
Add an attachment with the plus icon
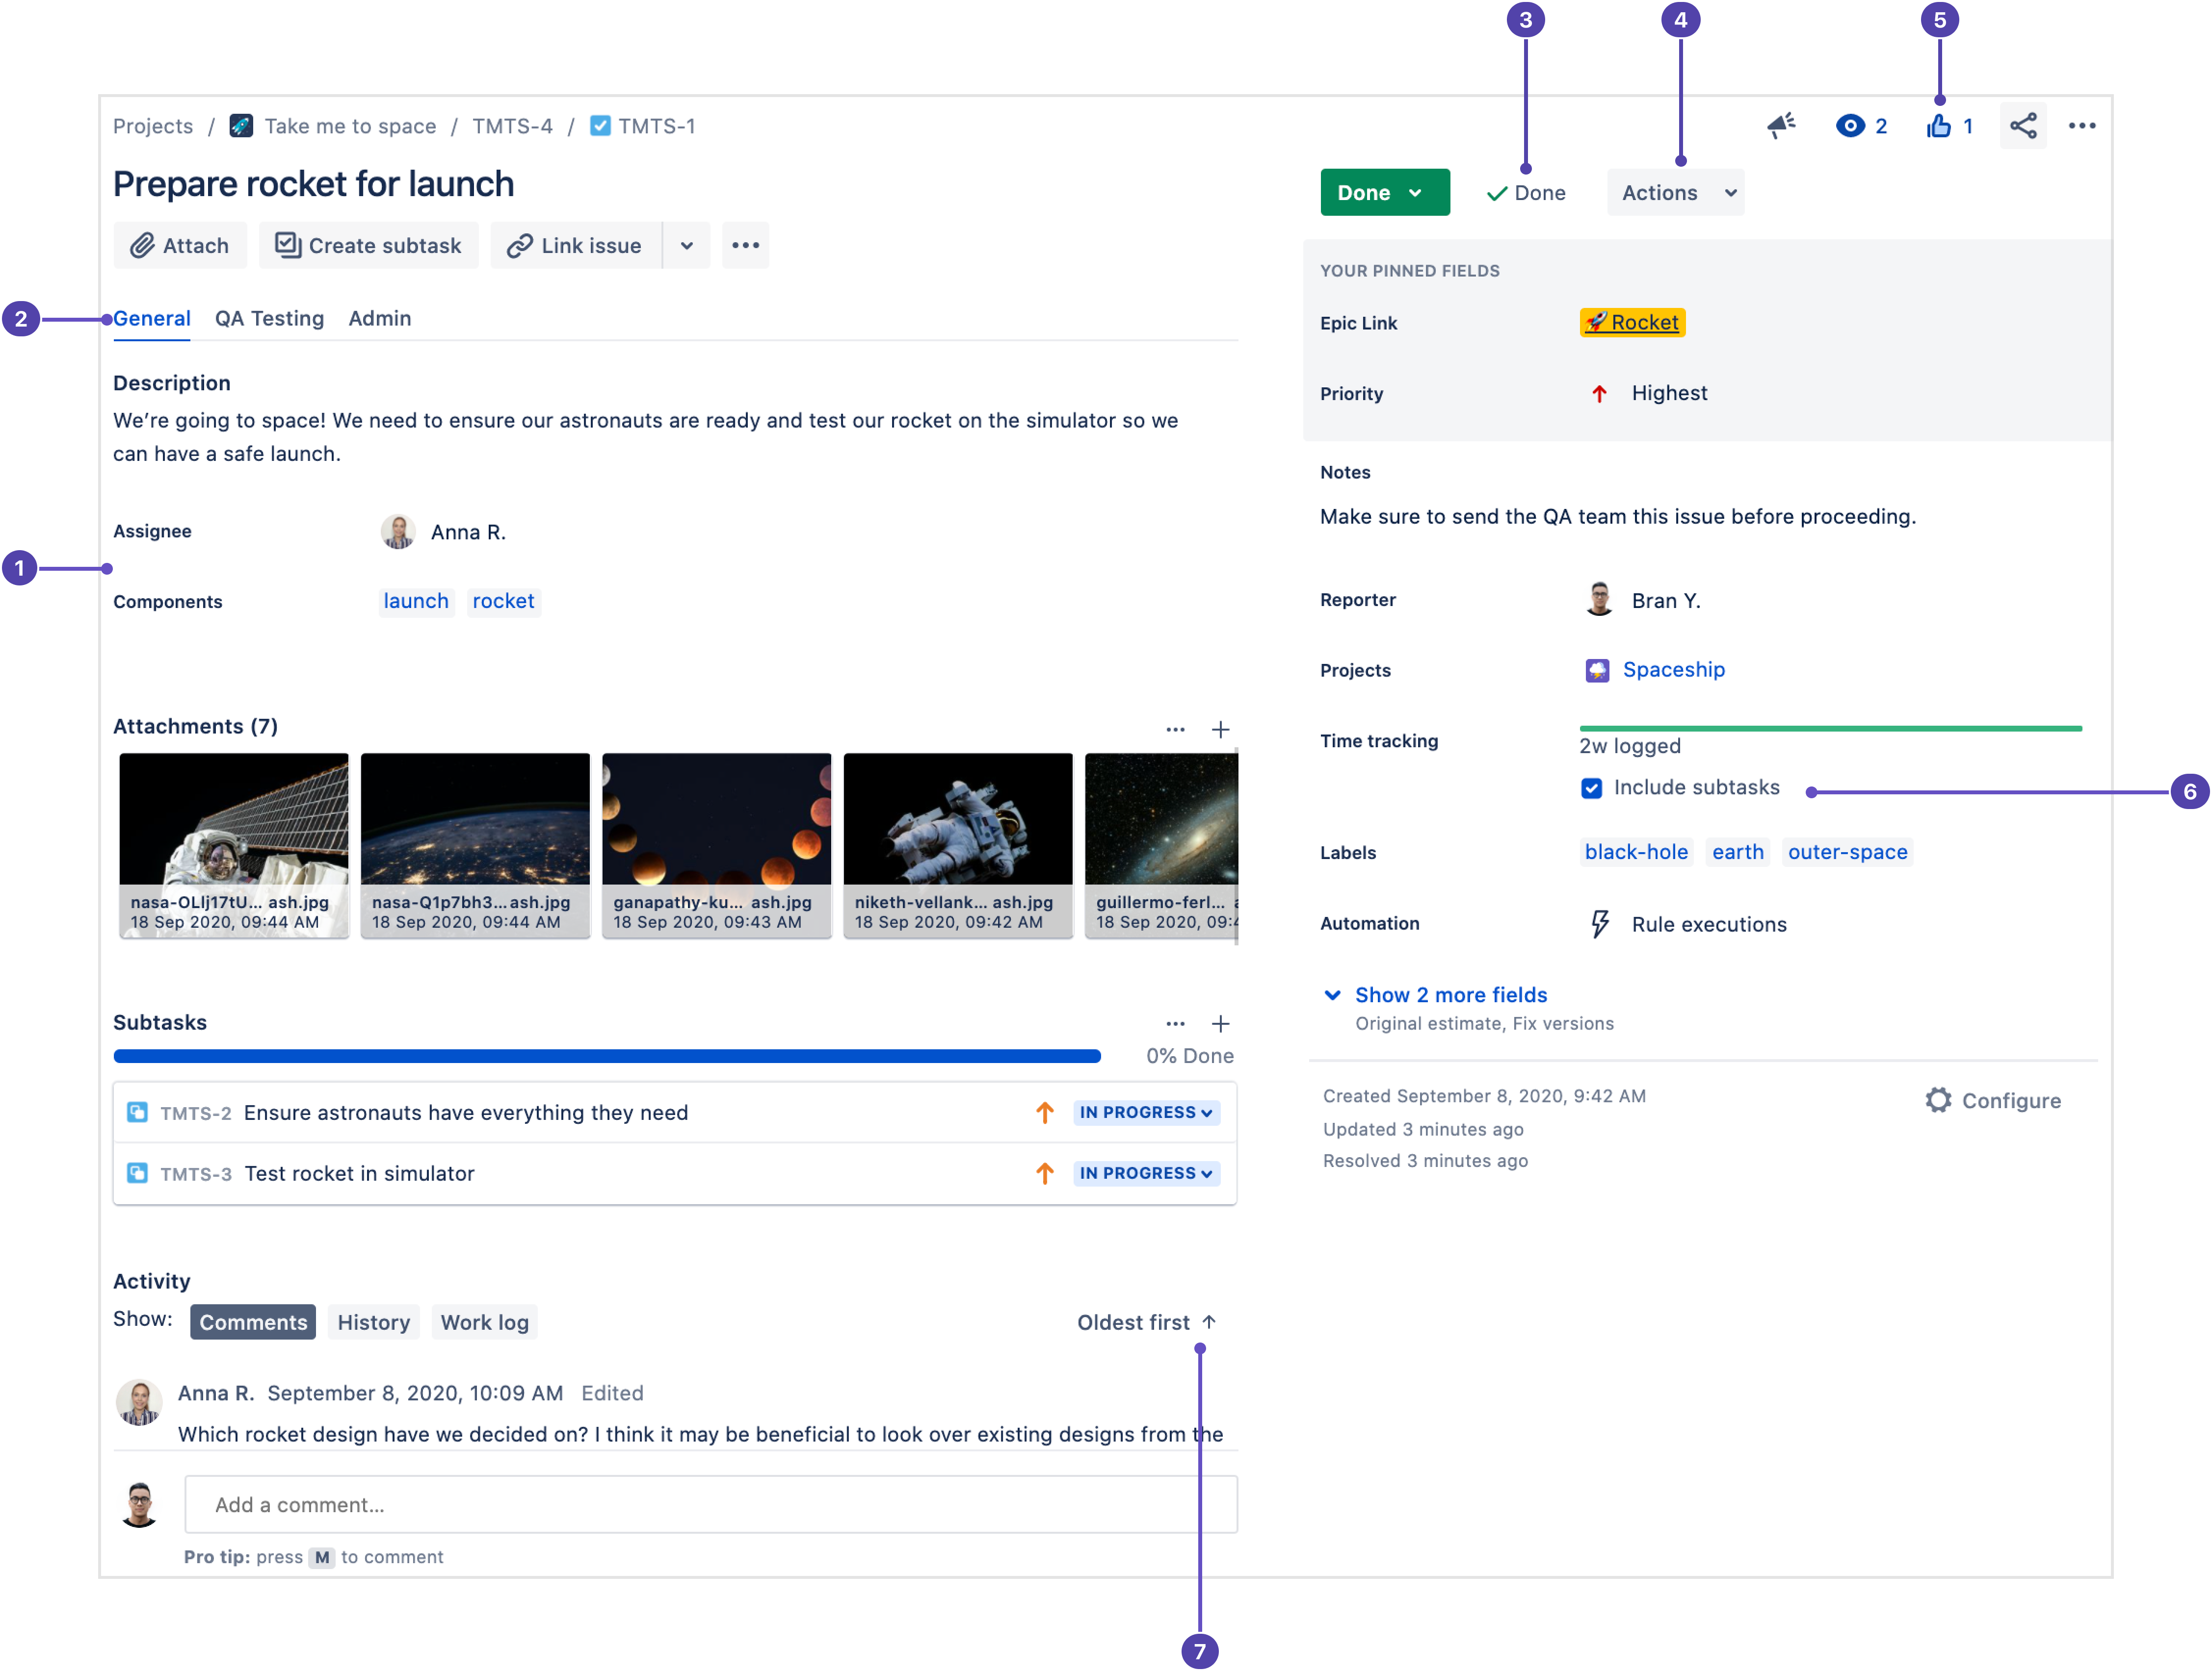tap(1221, 730)
